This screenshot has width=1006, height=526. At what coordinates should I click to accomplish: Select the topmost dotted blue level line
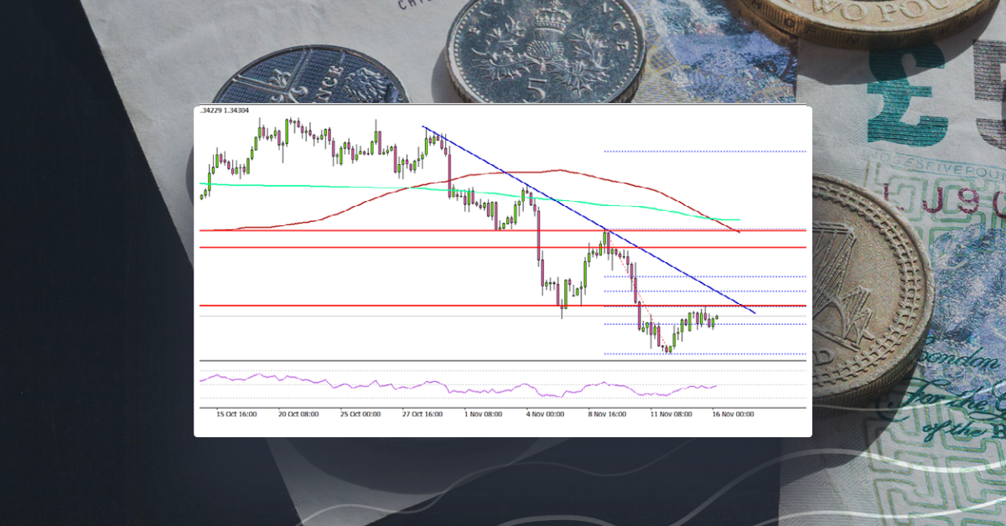point(704,152)
